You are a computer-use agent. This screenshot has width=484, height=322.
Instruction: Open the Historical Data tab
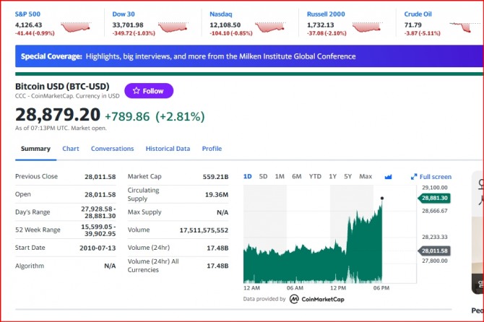tap(168, 149)
